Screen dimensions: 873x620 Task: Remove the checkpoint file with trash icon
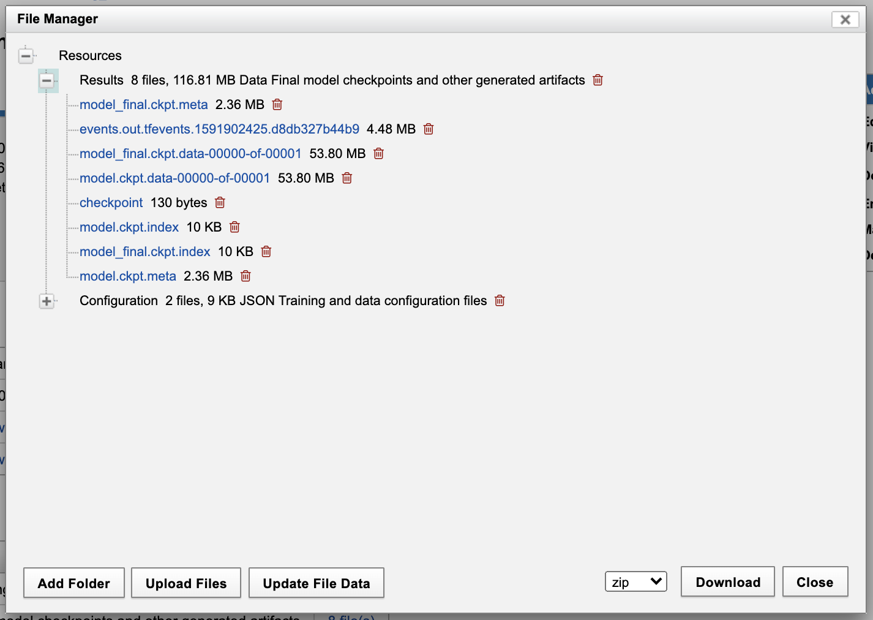(220, 203)
